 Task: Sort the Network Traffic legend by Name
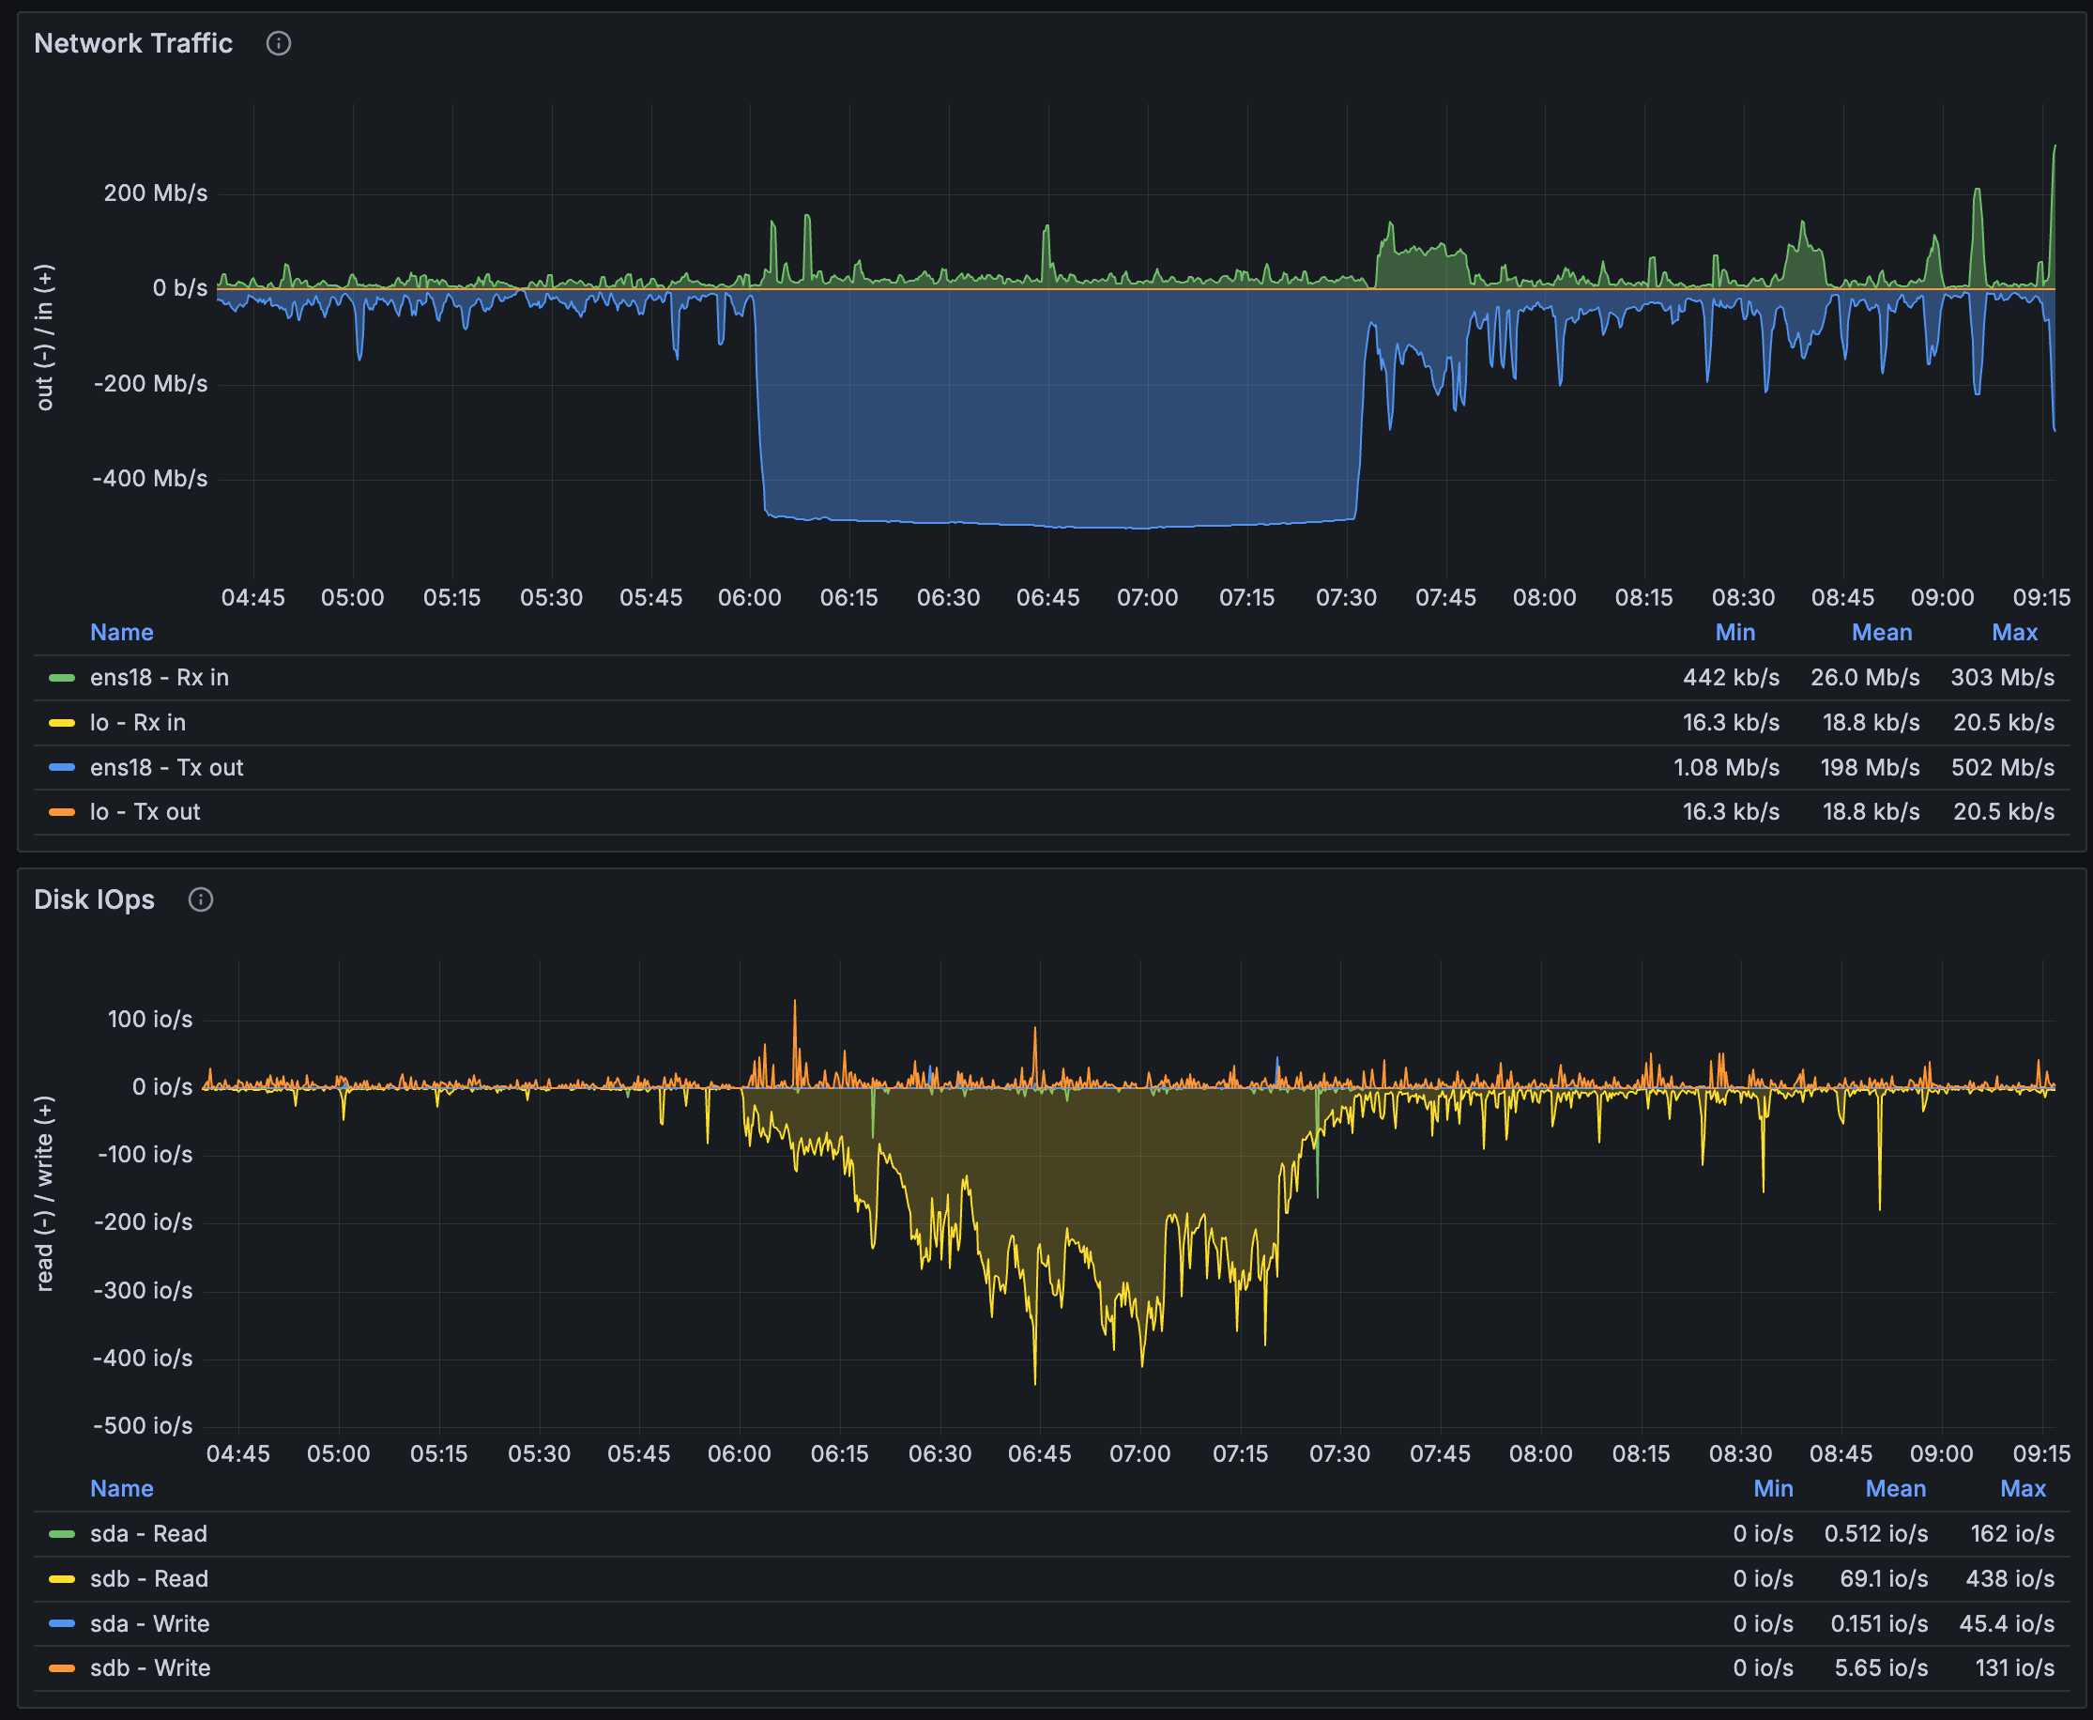[x=122, y=633]
